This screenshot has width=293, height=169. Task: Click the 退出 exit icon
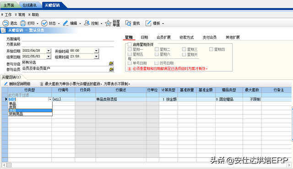tap(5, 23)
